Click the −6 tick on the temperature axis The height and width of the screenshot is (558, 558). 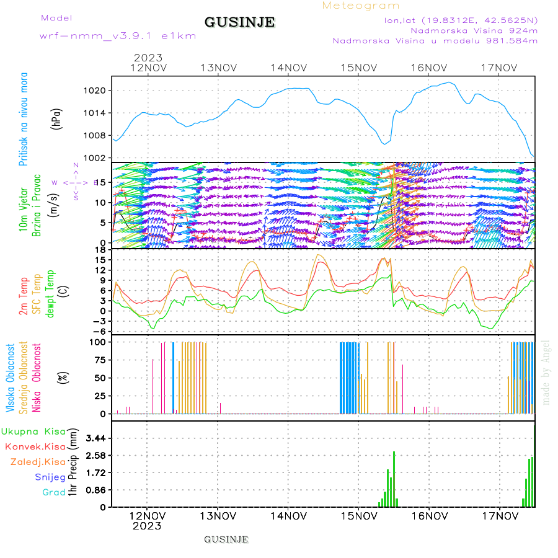99,331
